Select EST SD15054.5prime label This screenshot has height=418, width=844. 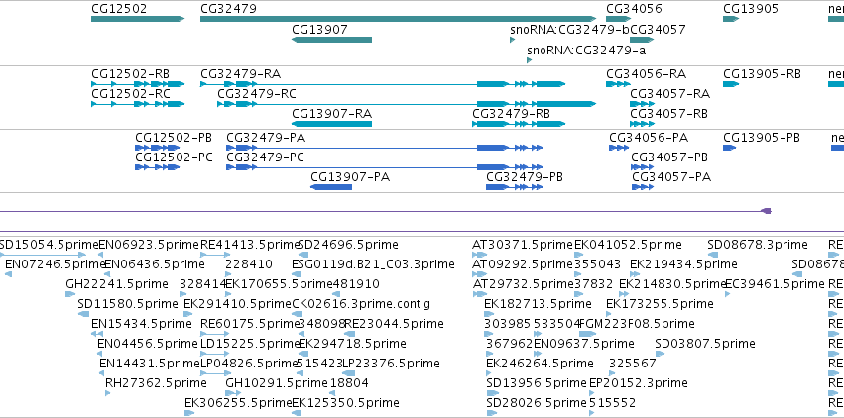pos(49,245)
